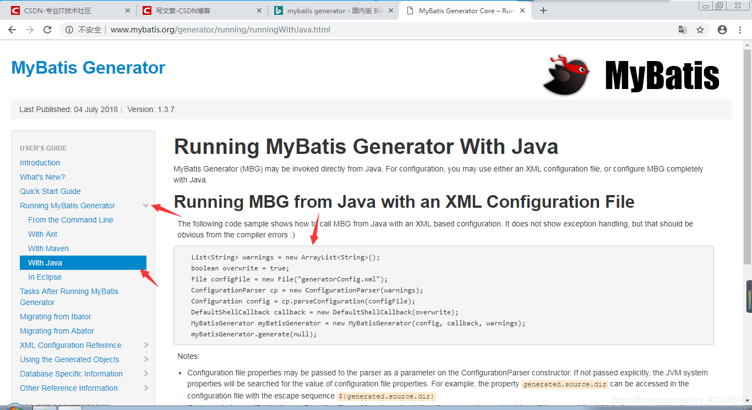Image resolution: width=752 pixels, height=410 pixels.
Task: Open the With Maven sidebar item
Action: (48, 248)
